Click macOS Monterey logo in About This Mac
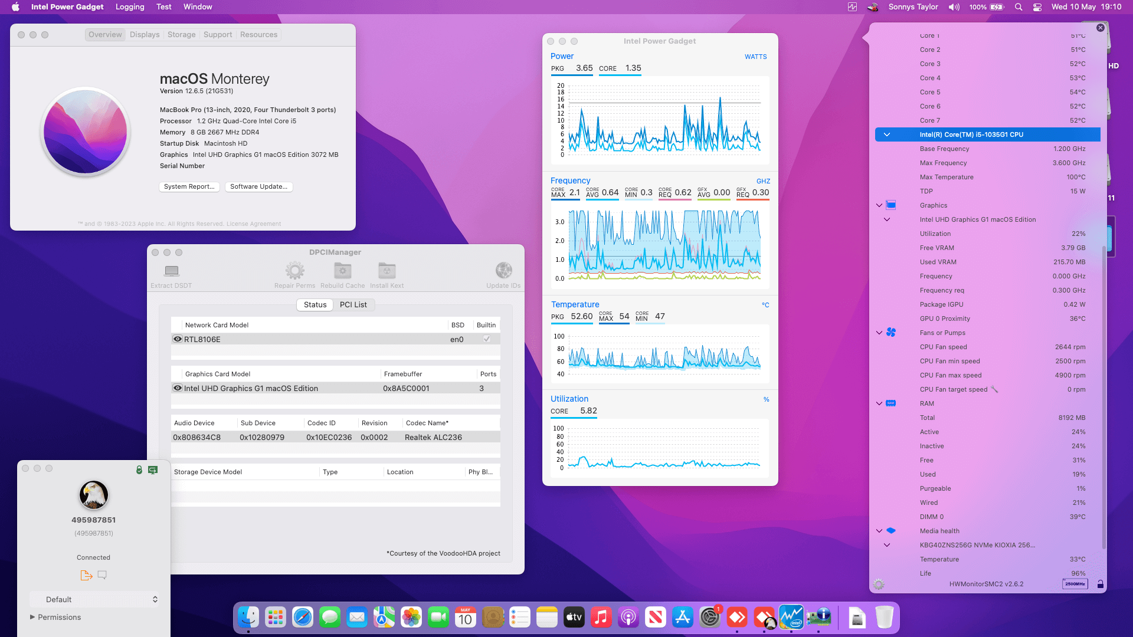1133x637 pixels. point(86,132)
